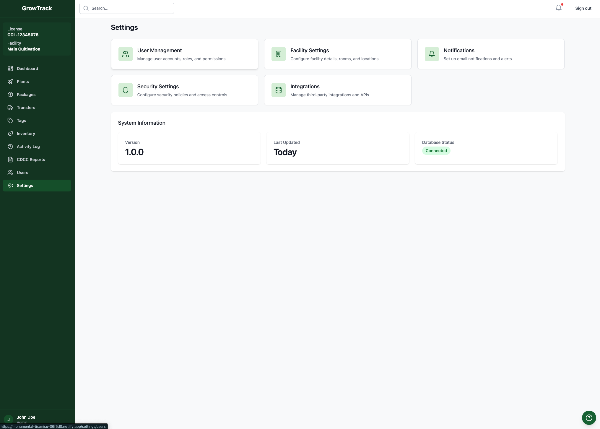Screen dimensions: 600x429
Task: Click the Notifications card bell icon
Action: coord(432,54)
